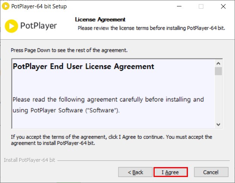Image resolution: width=235 pixels, height=183 pixels.
Task: Click the "Press Page Down" instruction text
Action: [x=69, y=50]
